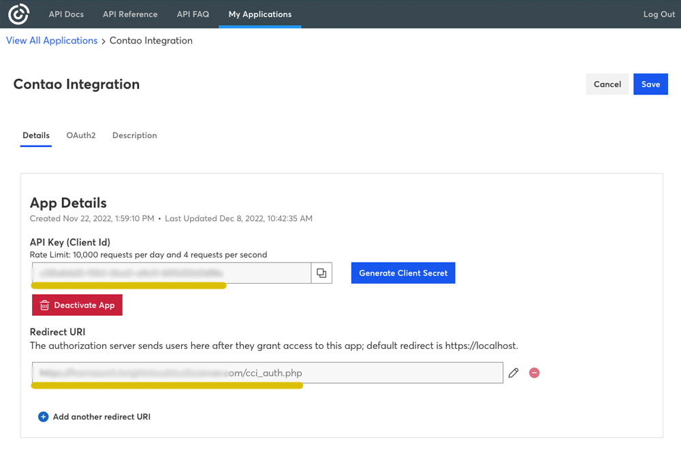Image resolution: width=681 pixels, height=468 pixels.
Task: Click the App Details heading
Action: pos(68,203)
